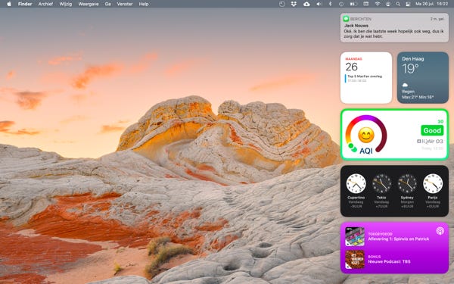This screenshot has width=454, height=284.
Task: Click the artwork of Aflevering 1 podcast
Action: (355, 237)
